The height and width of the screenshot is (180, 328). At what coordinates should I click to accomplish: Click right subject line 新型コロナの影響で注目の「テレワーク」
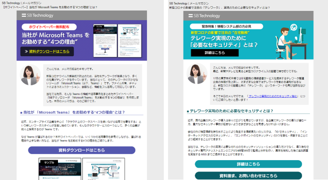(x=219, y=8)
